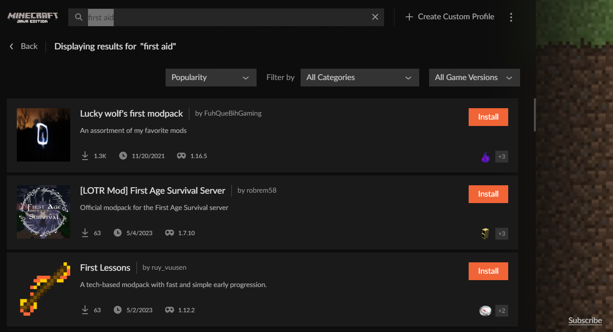Image resolution: width=613 pixels, height=332 pixels.
Task: Click purple flame icon on Lucky wolf's modpack
Action: click(x=485, y=157)
